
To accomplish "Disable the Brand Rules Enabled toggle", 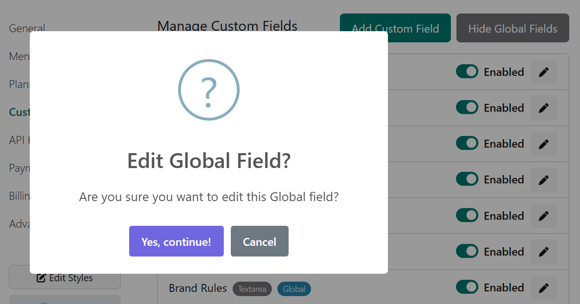I will click(467, 287).
